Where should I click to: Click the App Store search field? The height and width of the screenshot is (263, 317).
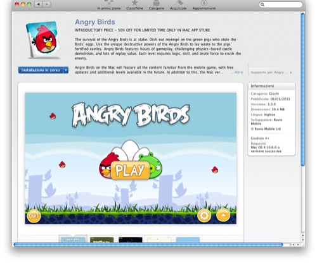pos(281,4)
